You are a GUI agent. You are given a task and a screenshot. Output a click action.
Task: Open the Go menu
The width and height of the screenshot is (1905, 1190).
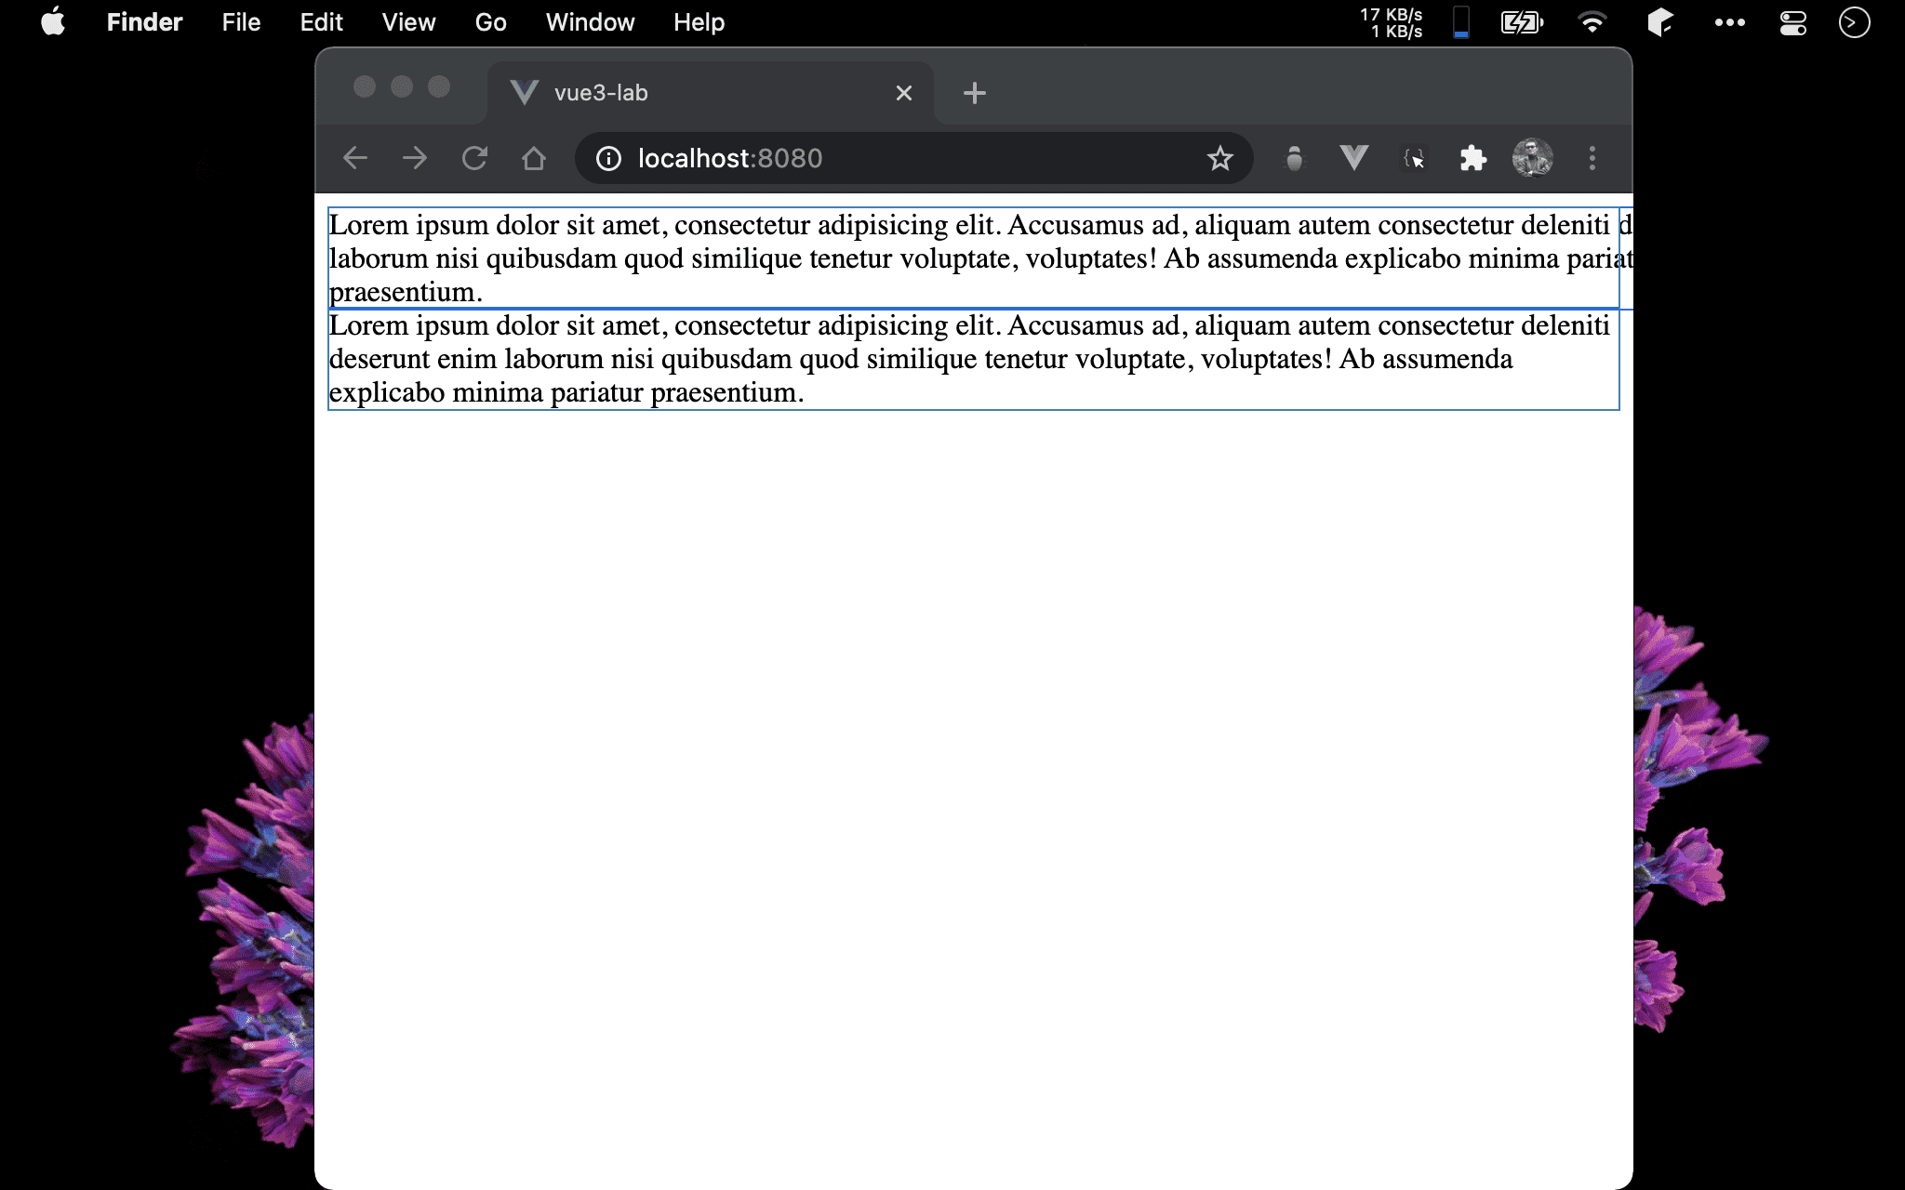pyautogui.click(x=490, y=22)
